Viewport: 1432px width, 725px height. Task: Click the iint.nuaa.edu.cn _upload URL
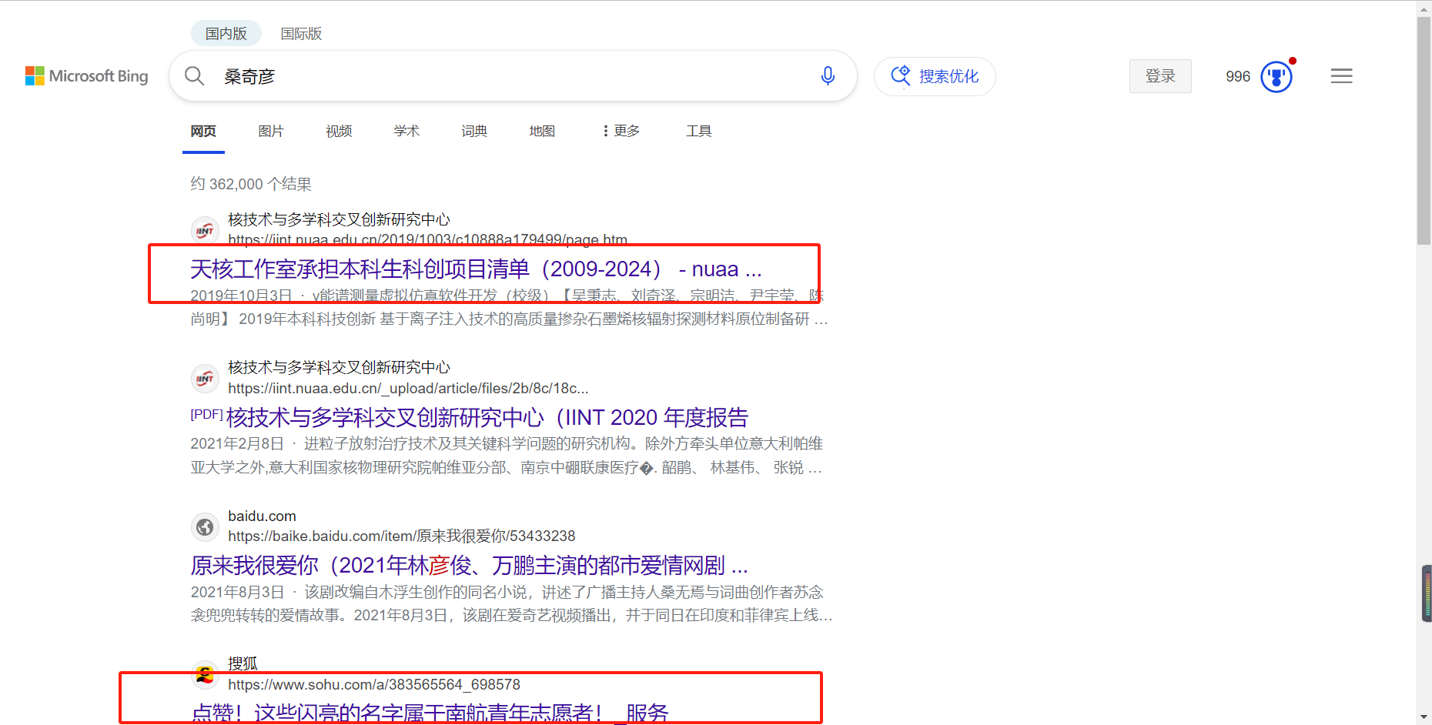[x=408, y=389]
